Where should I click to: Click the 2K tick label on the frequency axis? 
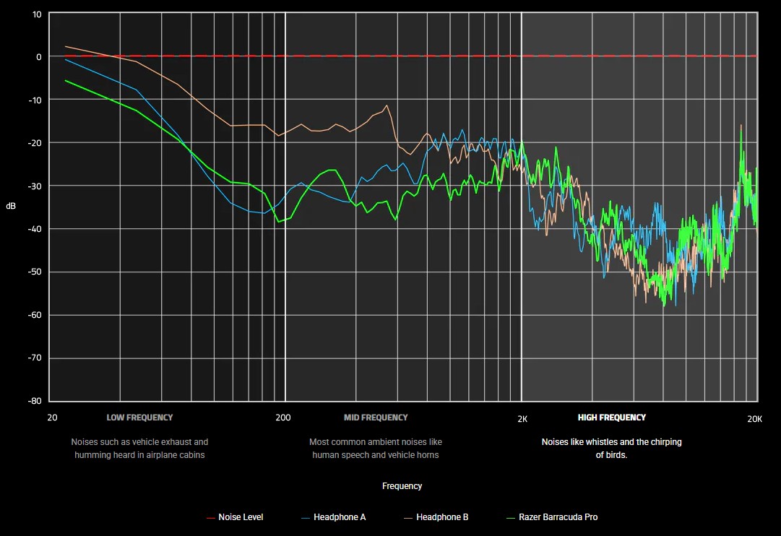click(522, 418)
